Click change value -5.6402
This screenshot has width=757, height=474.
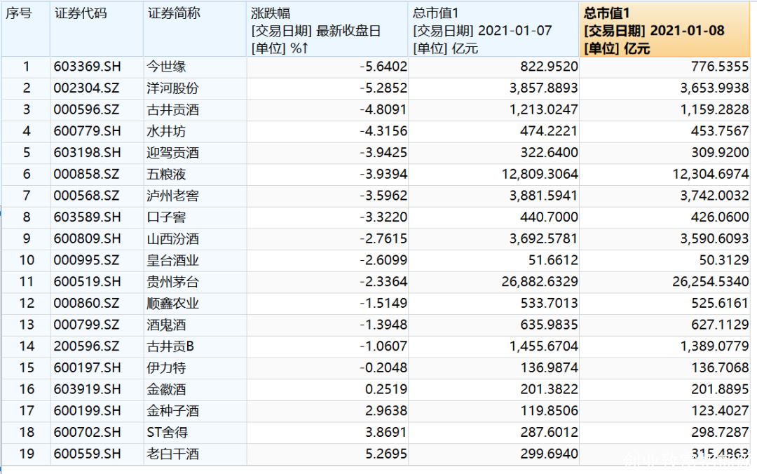tap(383, 67)
